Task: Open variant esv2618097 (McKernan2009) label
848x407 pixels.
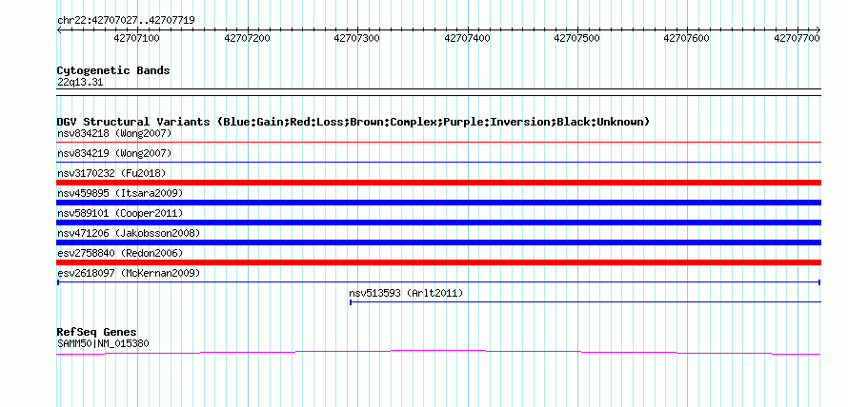Action: coord(129,273)
